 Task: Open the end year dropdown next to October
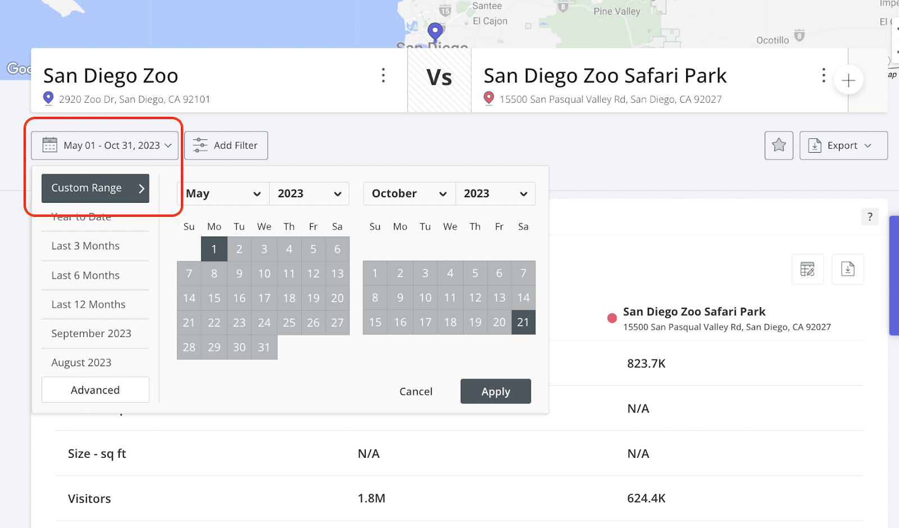pos(496,194)
